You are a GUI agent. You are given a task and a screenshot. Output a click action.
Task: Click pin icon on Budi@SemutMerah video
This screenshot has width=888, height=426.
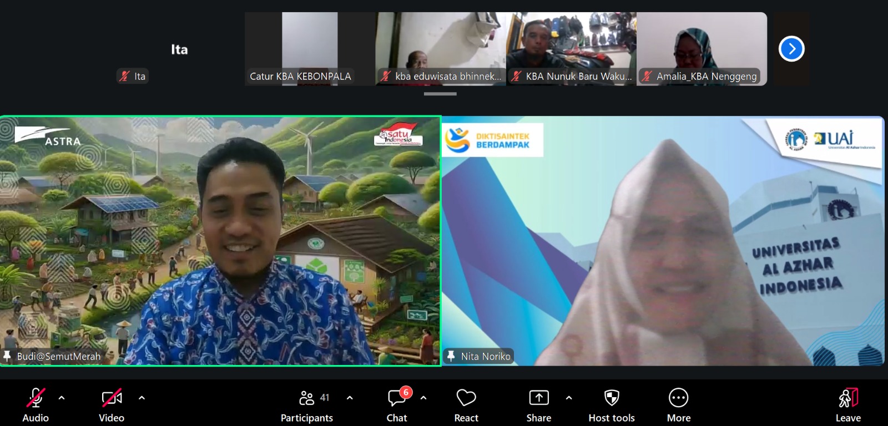[7, 356]
